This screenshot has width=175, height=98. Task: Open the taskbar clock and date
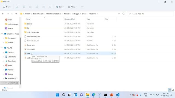(x=165, y=95)
